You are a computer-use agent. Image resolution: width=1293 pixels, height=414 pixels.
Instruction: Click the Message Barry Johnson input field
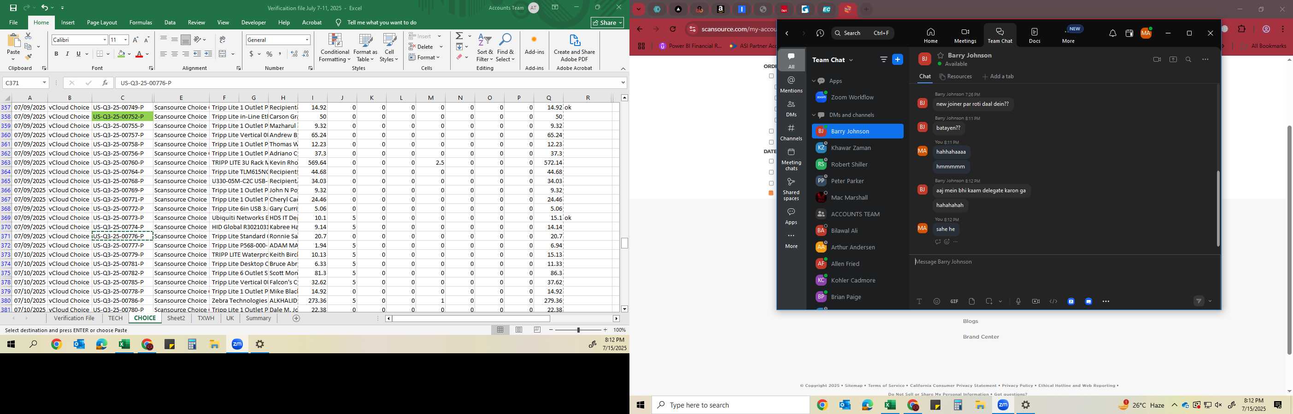(x=1064, y=262)
